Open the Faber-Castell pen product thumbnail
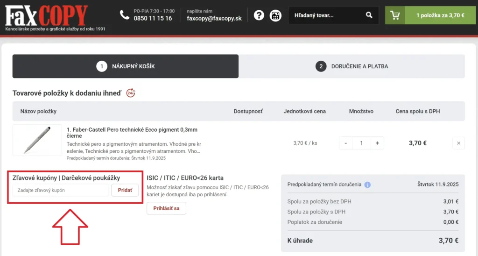This screenshot has height=256, width=478. [37, 140]
